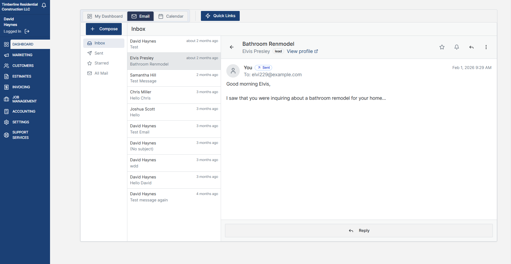511x264 pixels.
Task: Click the reminder bell in email header
Action: [x=457, y=47]
